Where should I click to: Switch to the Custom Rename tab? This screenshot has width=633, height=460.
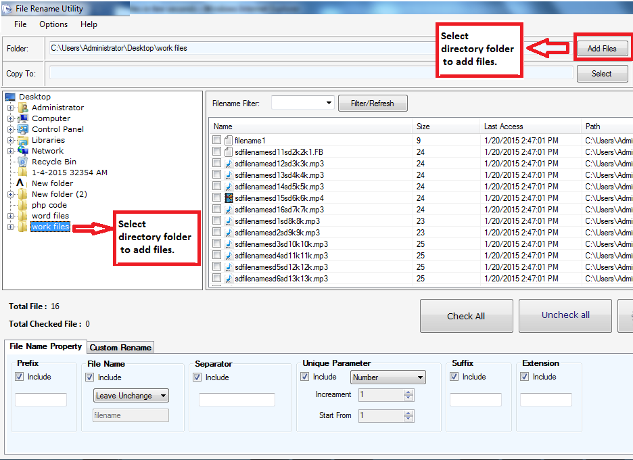click(120, 347)
